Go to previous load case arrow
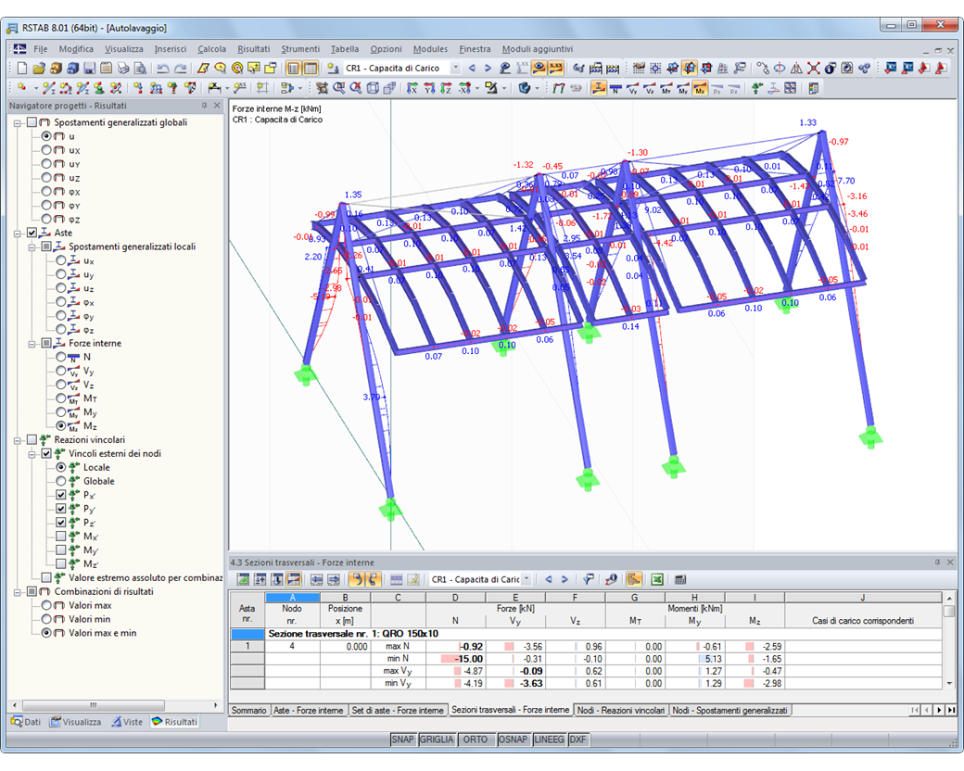Image resolution: width=964 pixels, height=771 pixels. (x=472, y=69)
